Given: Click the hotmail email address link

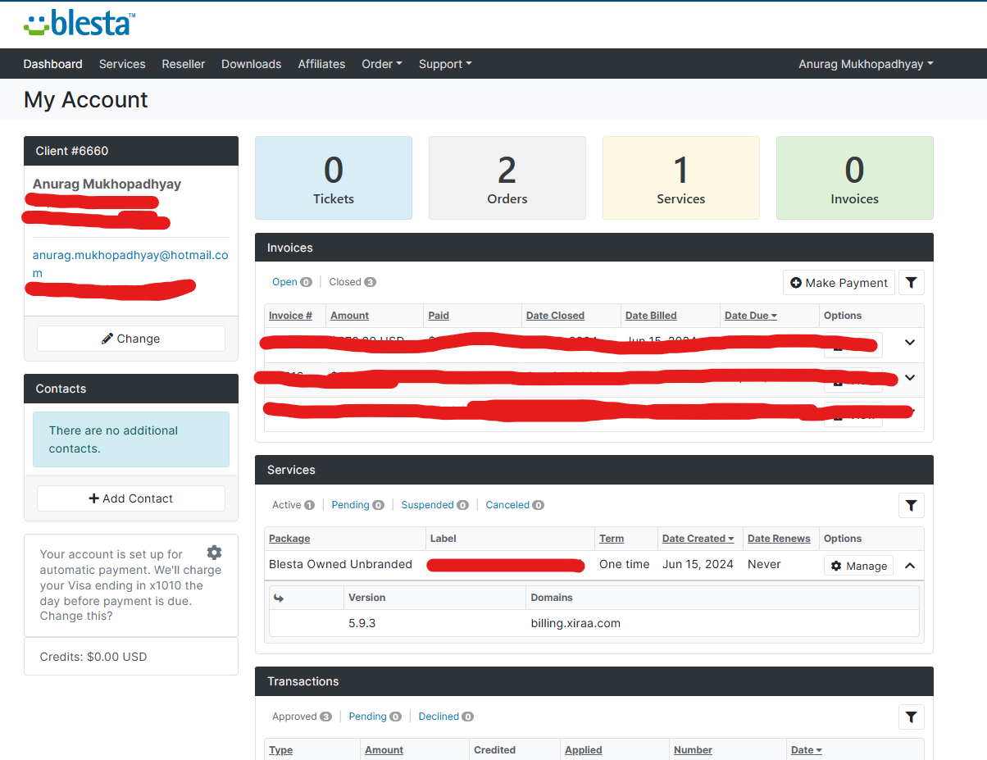Looking at the screenshot, I should click(x=130, y=264).
